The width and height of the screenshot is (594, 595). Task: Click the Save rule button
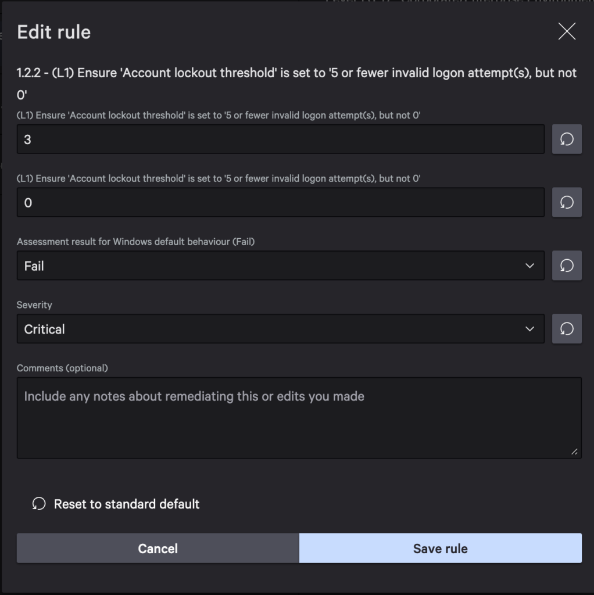pos(440,549)
